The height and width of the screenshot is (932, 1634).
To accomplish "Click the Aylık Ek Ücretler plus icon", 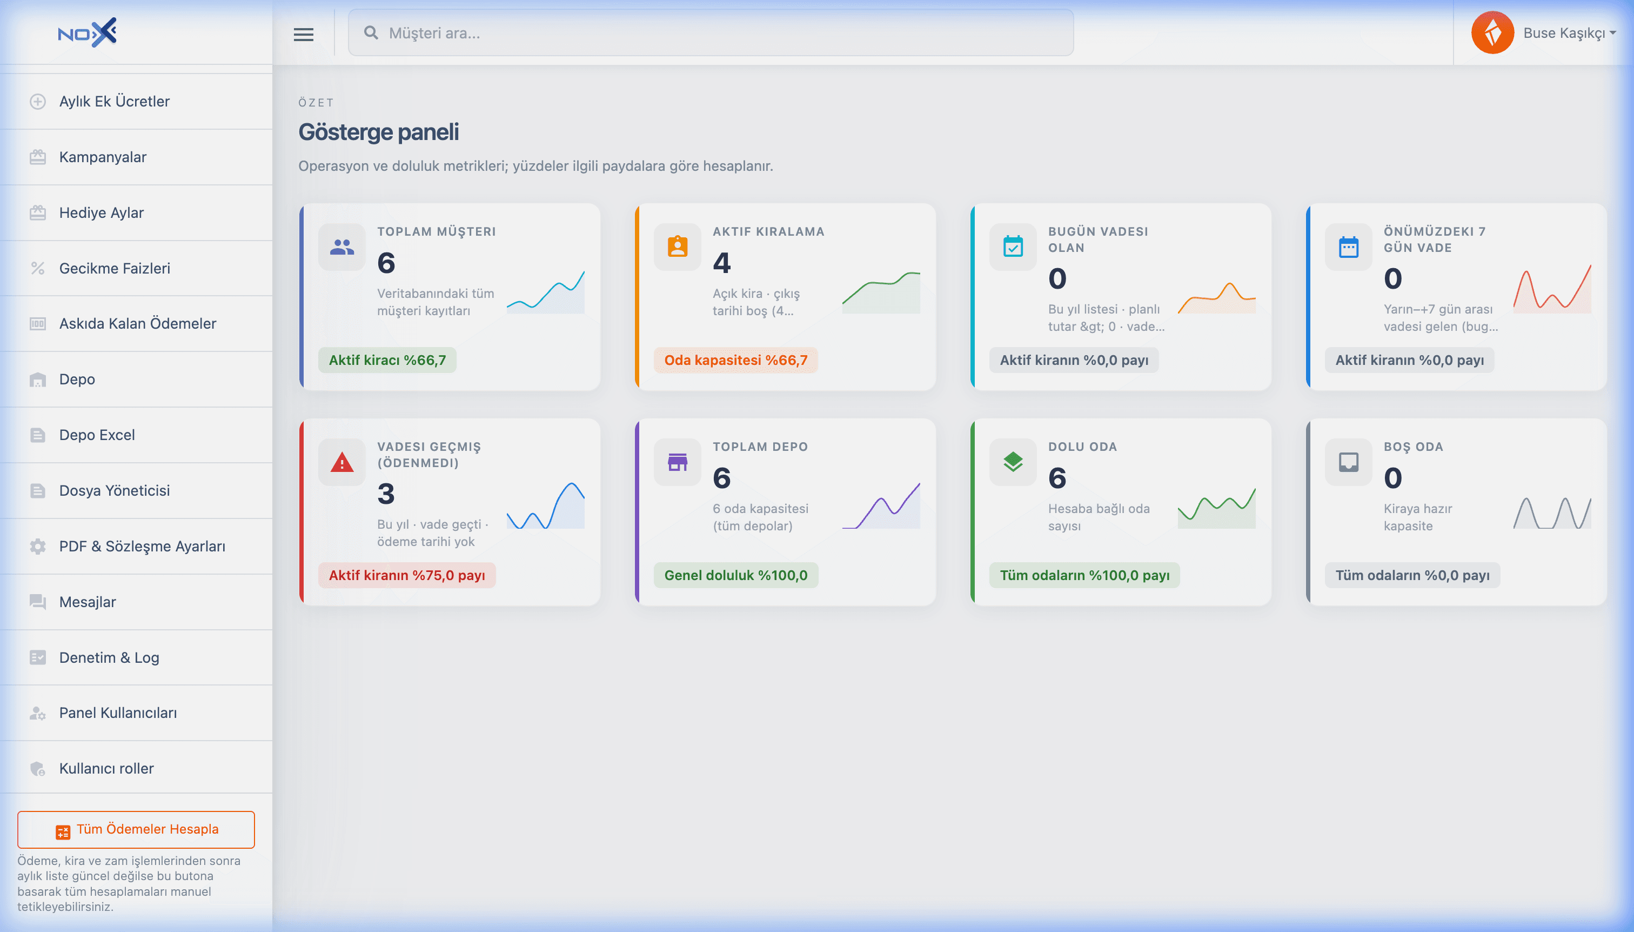I will tap(38, 101).
